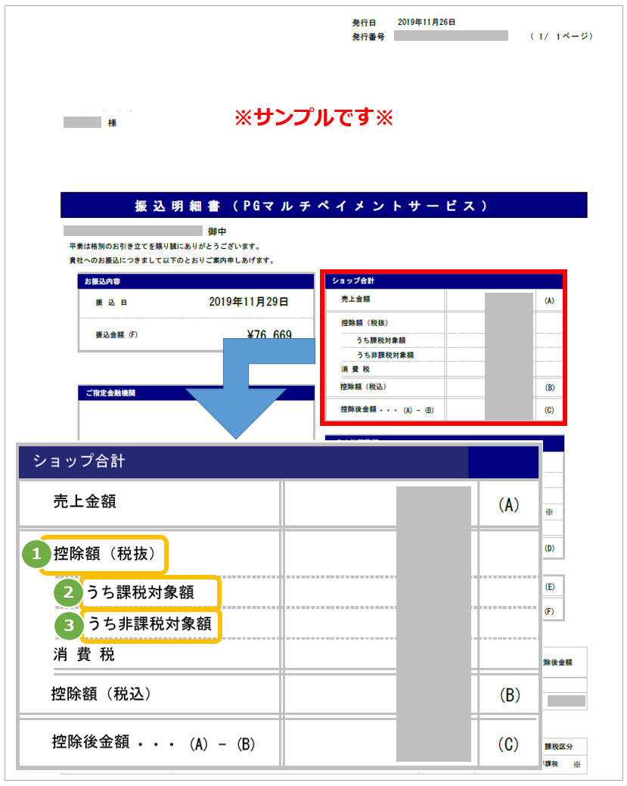The width and height of the screenshot is (627, 786).
Task: Click 売上金額 in the enlarged table
Action: (x=85, y=502)
